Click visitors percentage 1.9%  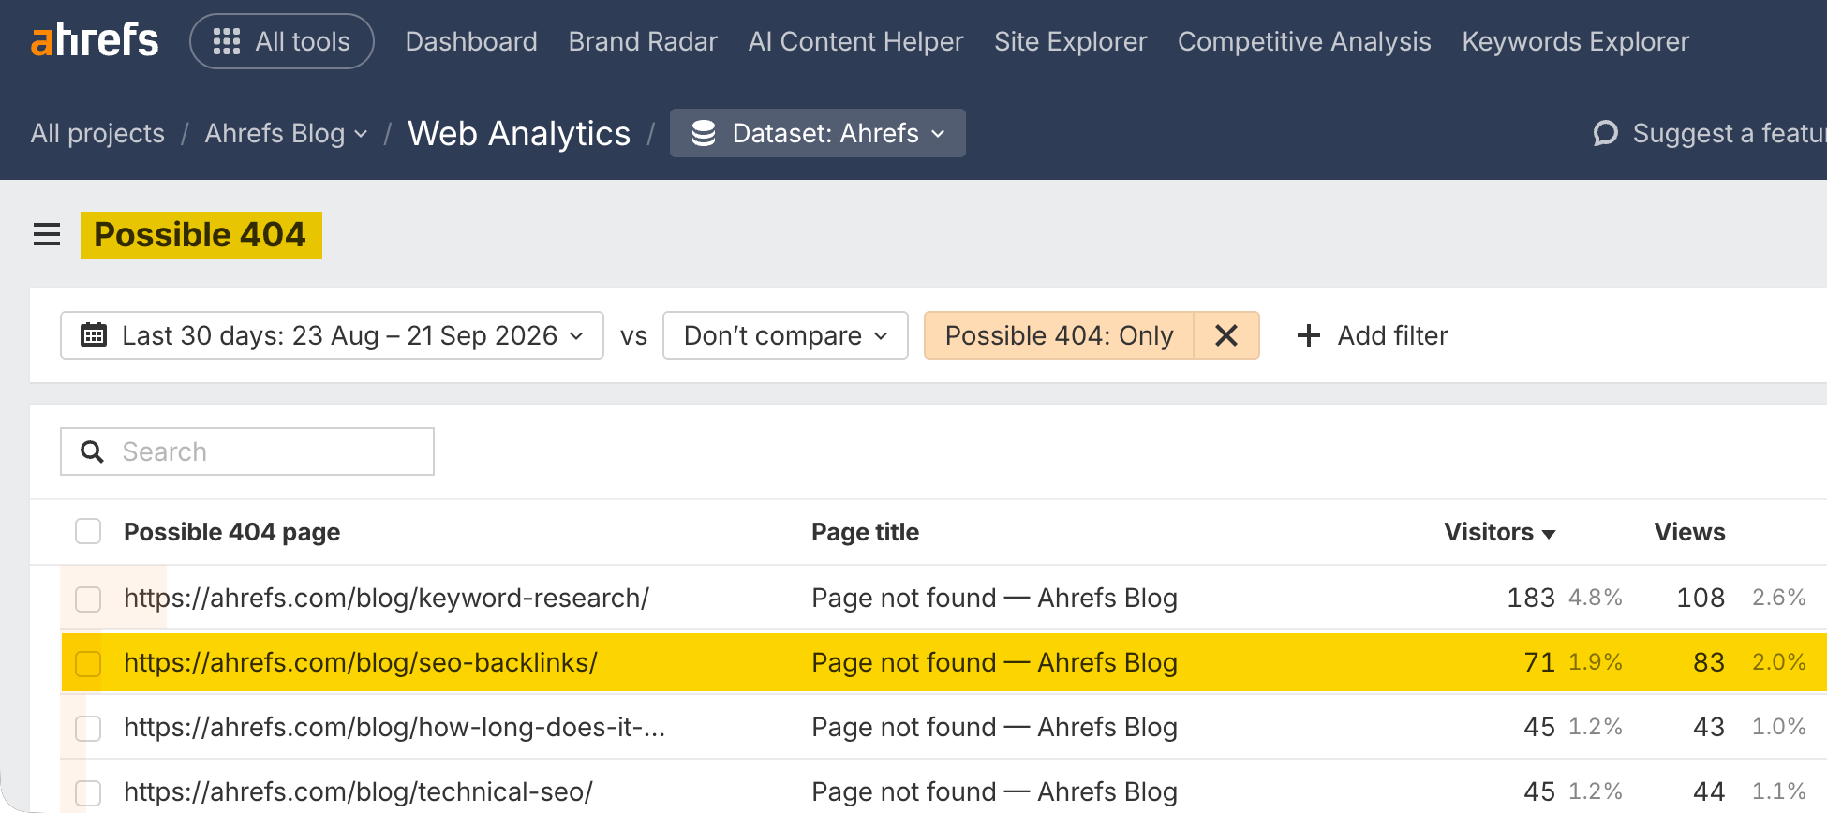pyautogui.click(x=1596, y=662)
